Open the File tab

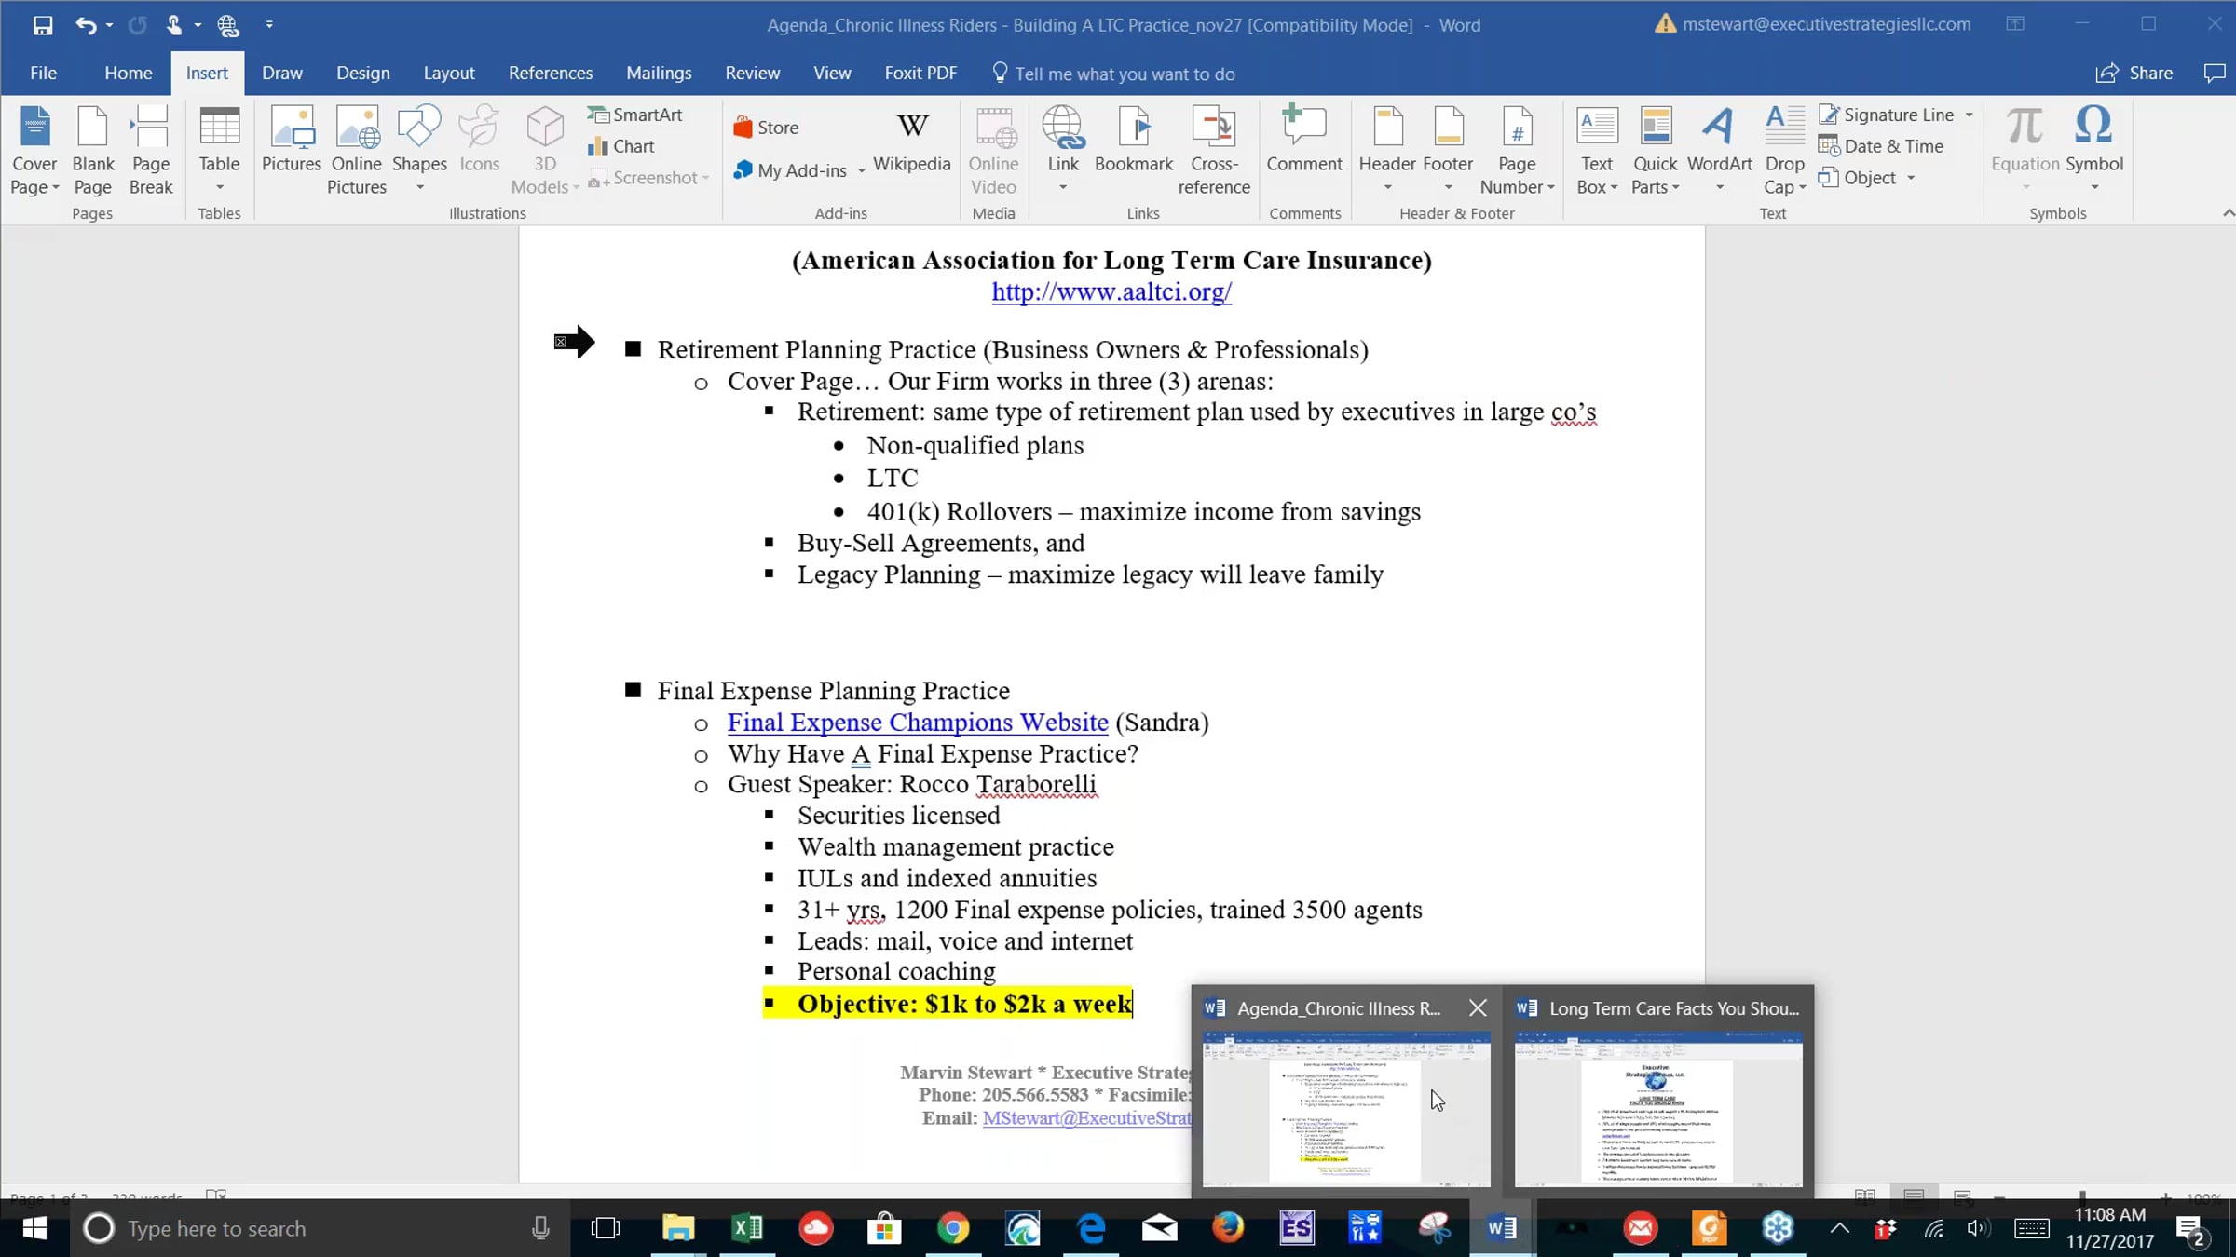pos(43,74)
